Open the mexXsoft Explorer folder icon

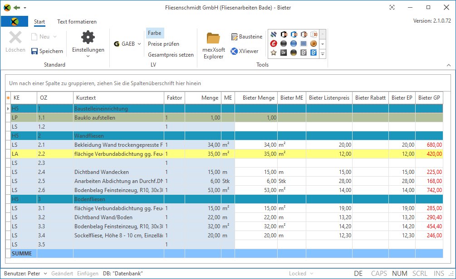(x=213, y=38)
